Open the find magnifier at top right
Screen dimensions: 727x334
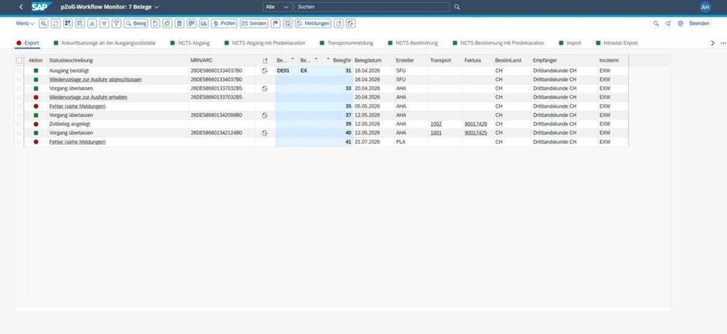(x=656, y=23)
